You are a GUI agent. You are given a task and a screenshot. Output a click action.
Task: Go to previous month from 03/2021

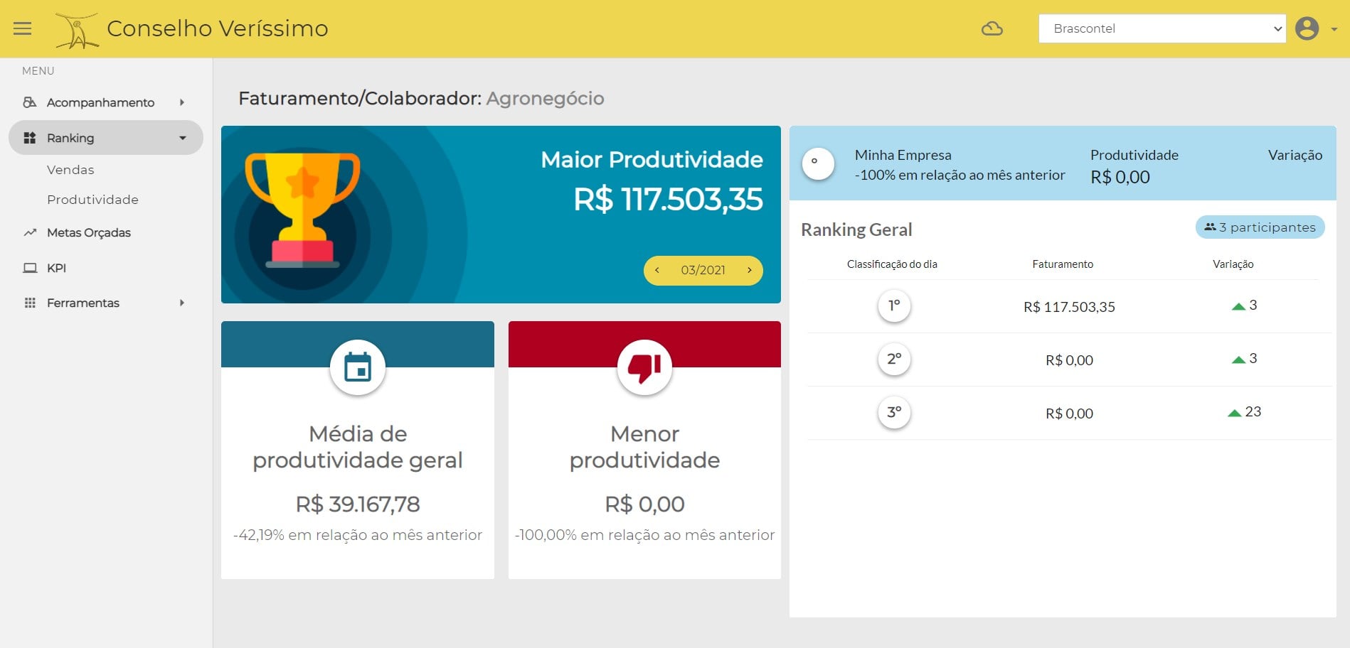(657, 270)
